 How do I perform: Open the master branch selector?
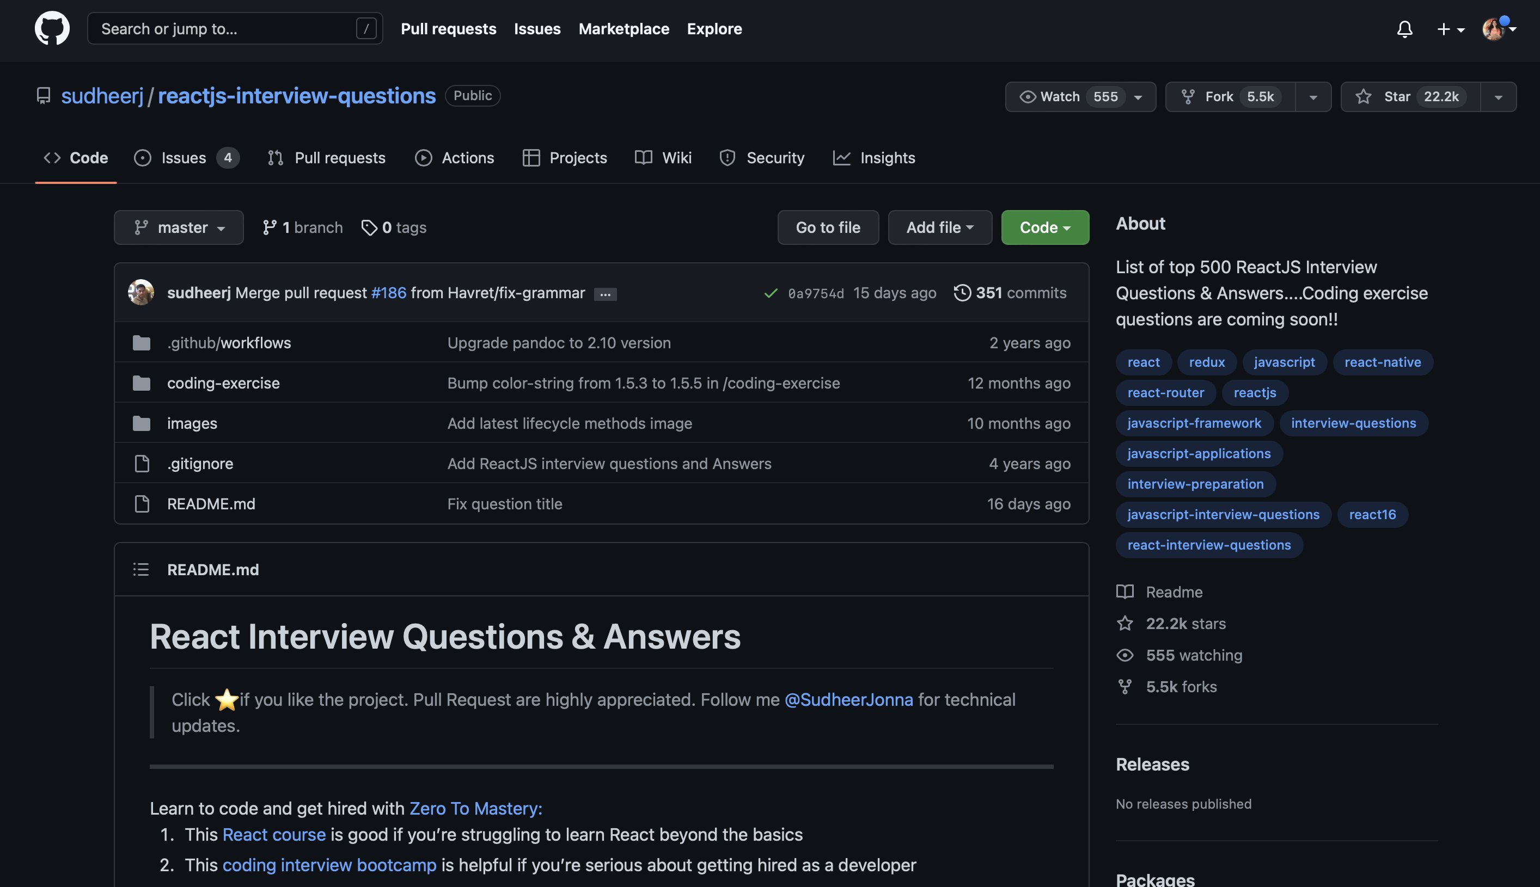(x=179, y=227)
